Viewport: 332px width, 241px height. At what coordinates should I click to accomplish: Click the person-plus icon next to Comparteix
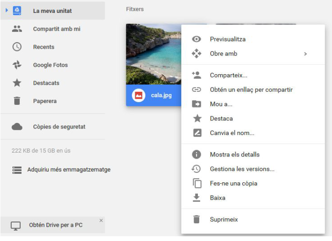point(197,75)
